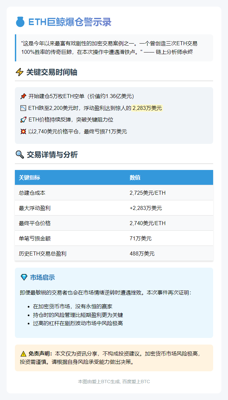Click the magnifying glass icon by 交易详情与分析
The width and height of the screenshot is (228, 400).
pos(19,155)
